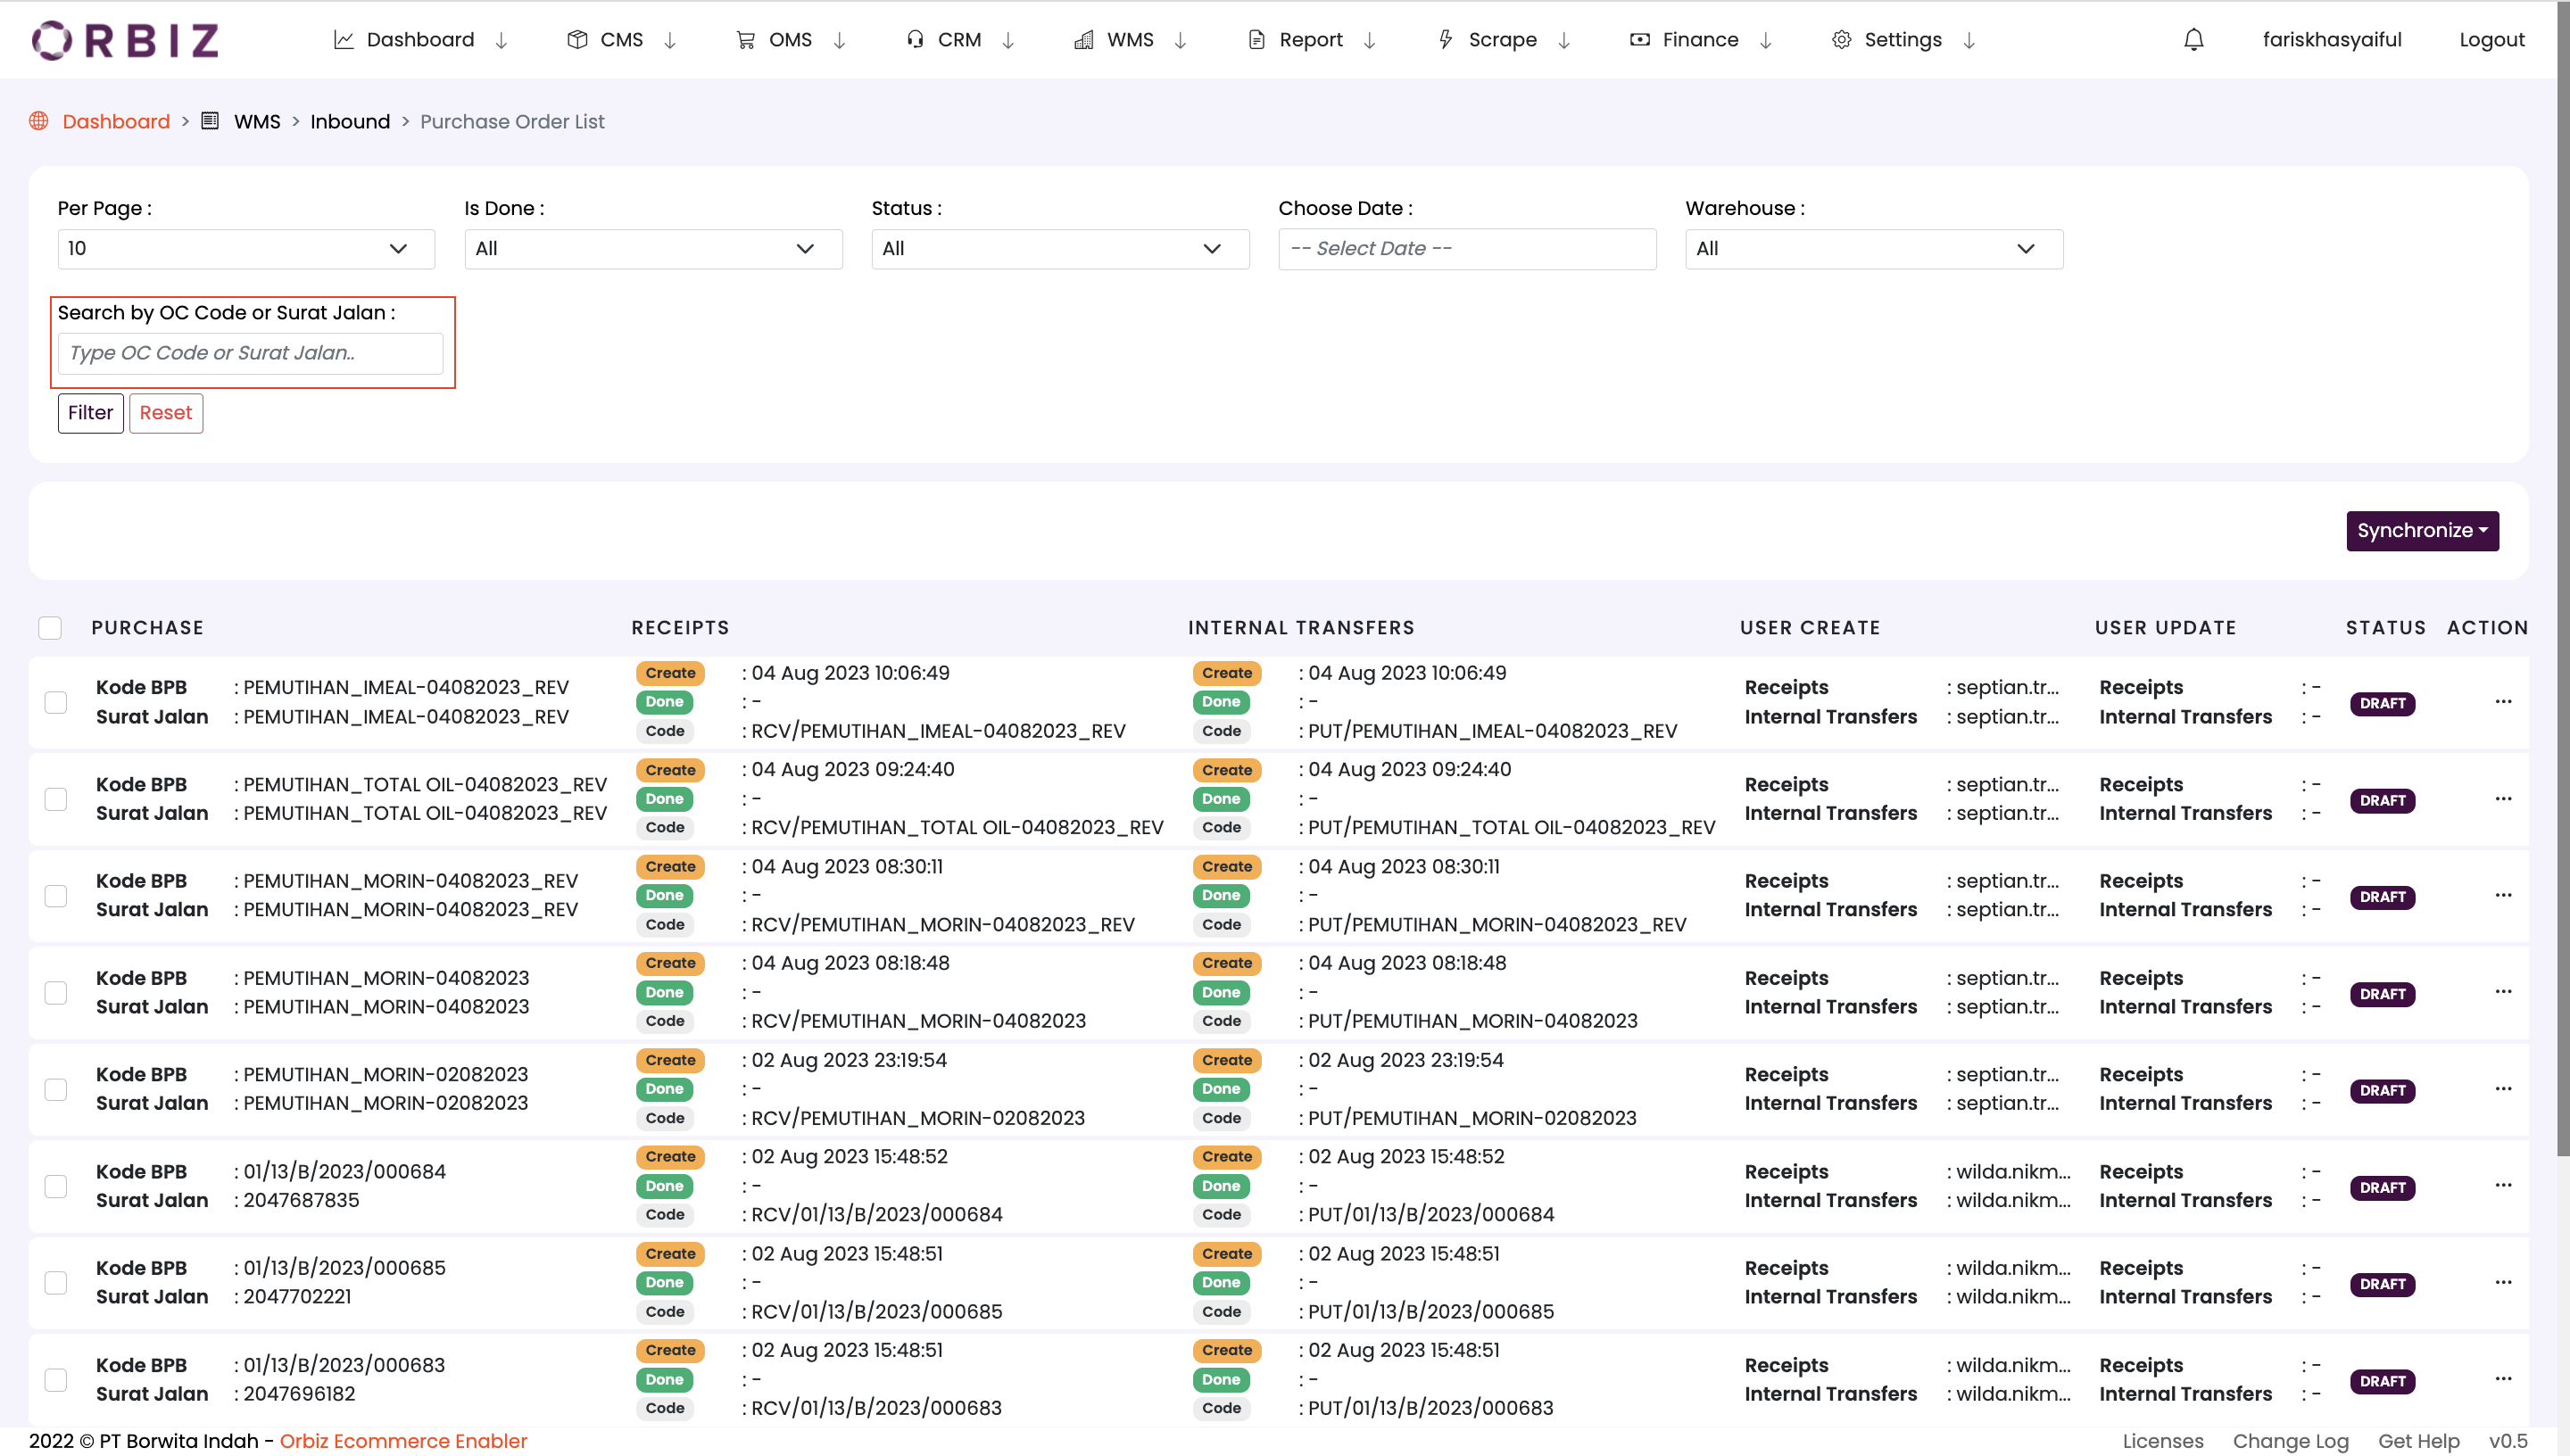The image size is (2570, 1456).
Task: Open the Report navigation menu
Action: pos(1312,40)
